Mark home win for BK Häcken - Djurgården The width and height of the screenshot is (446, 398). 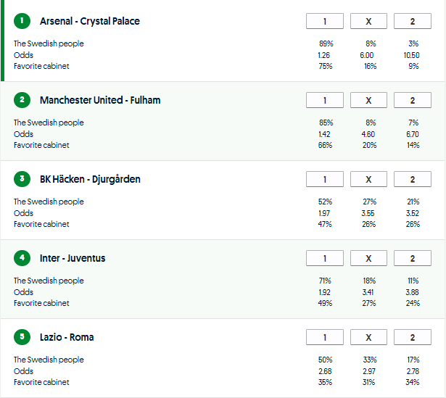point(325,179)
